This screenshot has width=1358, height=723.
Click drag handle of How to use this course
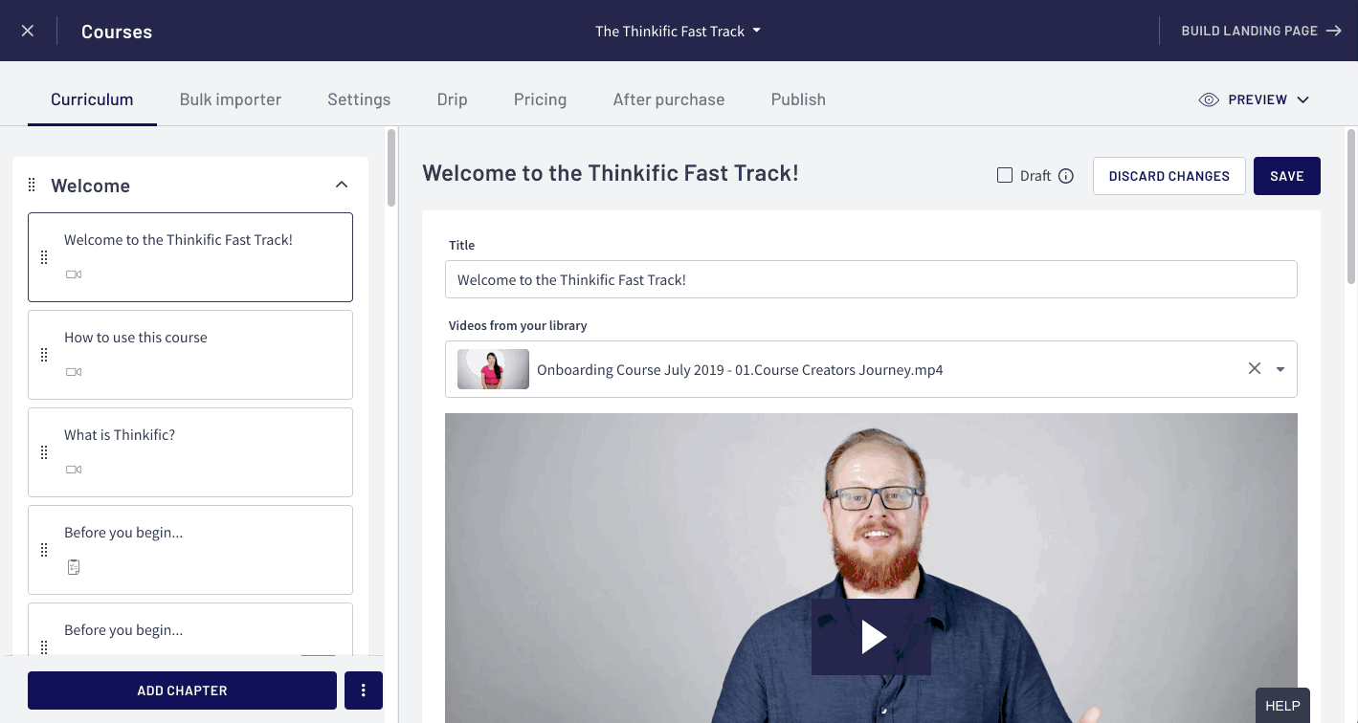tap(44, 355)
